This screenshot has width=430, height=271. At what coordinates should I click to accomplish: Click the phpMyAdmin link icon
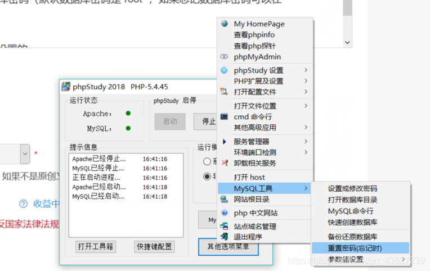click(x=224, y=56)
